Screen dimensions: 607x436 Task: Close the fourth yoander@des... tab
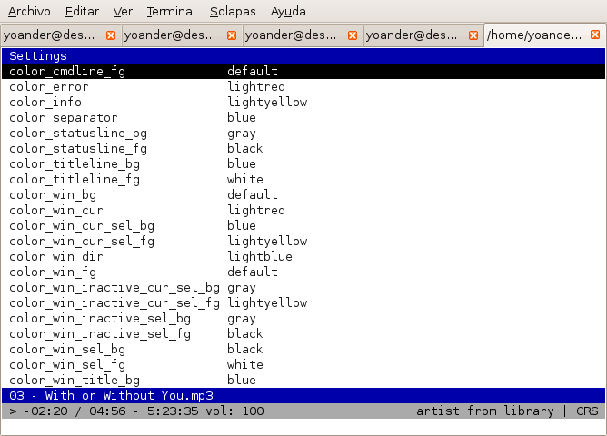pyautogui.click(x=473, y=35)
